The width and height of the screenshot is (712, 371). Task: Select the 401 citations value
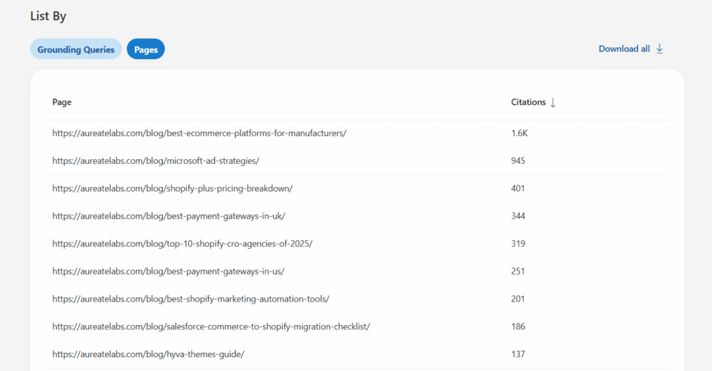pyautogui.click(x=518, y=188)
